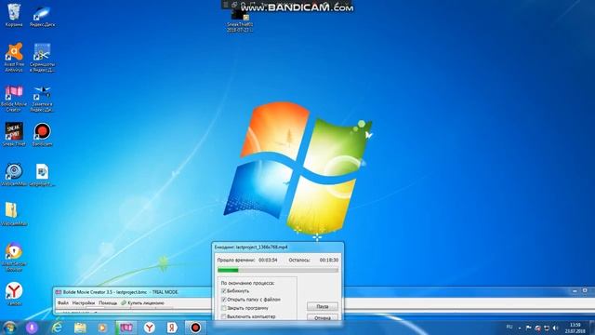This screenshot has width=595, height=335.
Task: Toggle the Бибикнуть checkbox
Action: tap(224, 291)
